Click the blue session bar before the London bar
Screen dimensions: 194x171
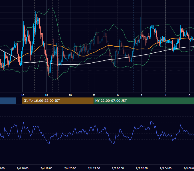(x=8, y=101)
